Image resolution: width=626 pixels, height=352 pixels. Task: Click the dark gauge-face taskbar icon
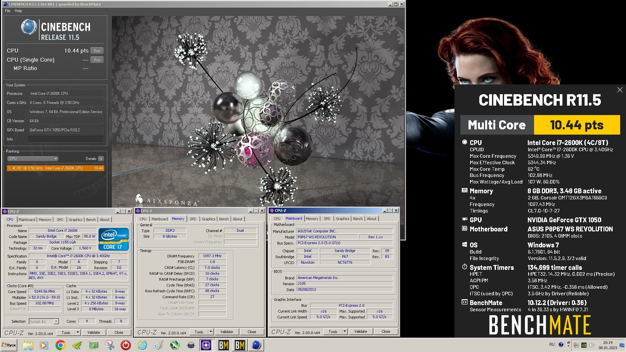[x=191, y=345]
